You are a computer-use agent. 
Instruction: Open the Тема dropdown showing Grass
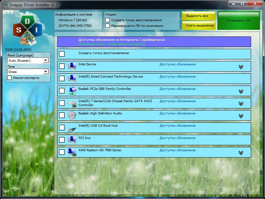[28, 72]
